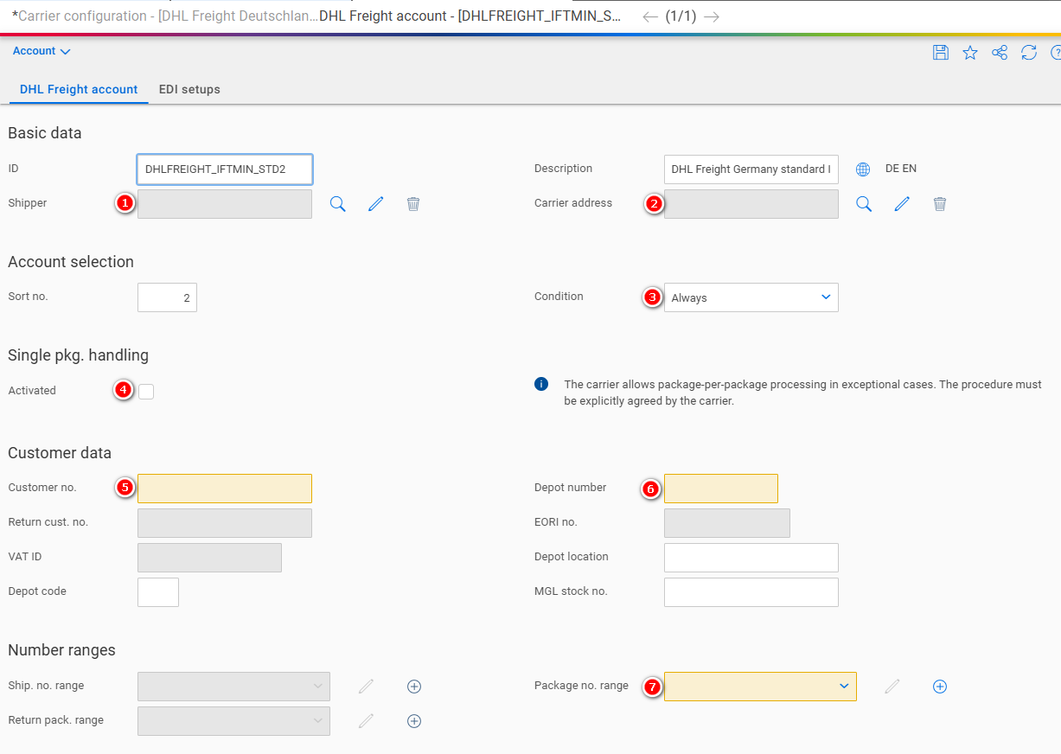Edit the Carrier address with pencil
Screen dimensions: 1061x754
[902, 204]
